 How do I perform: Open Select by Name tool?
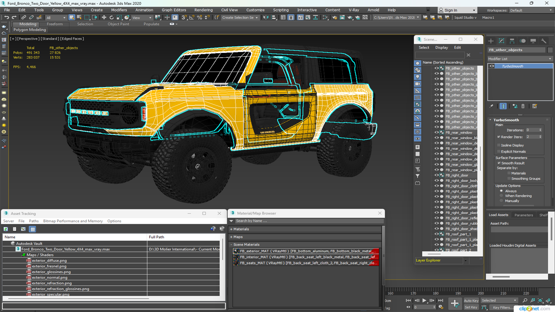tap(79, 17)
